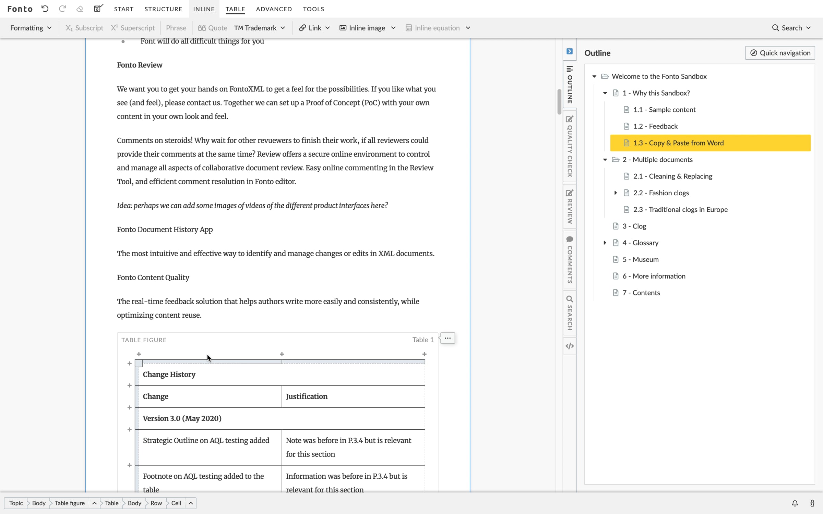This screenshot has width=823, height=514.
Task: Switch to the ADVANCED tab
Action: [274, 9]
